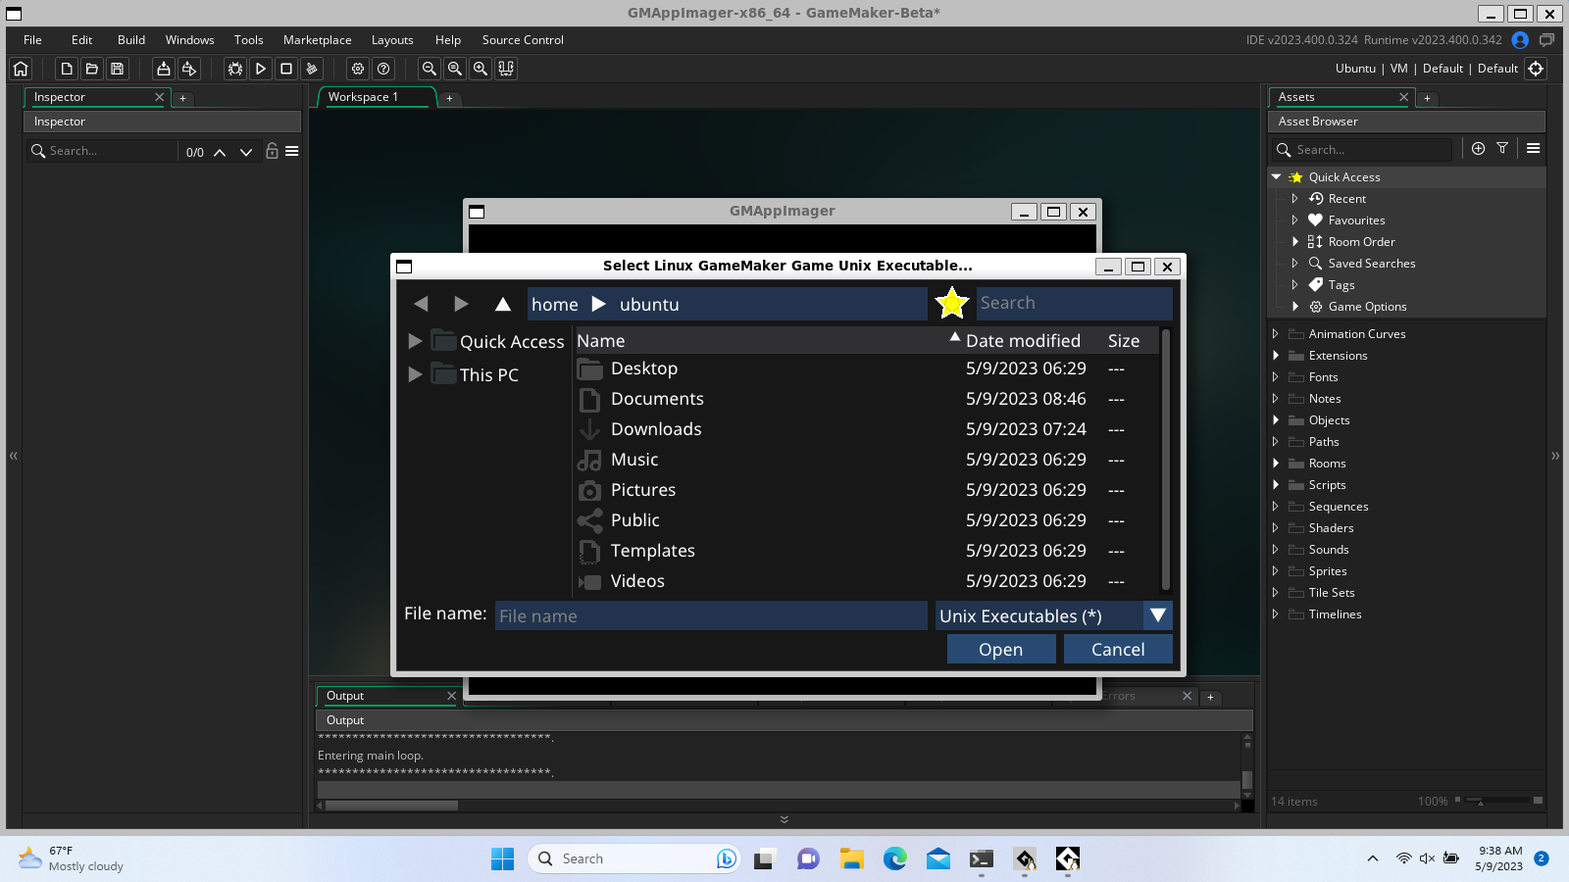Navigate up one folder in file dialog
The height and width of the screenshot is (882, 1569).
click(x=503, y=304)
